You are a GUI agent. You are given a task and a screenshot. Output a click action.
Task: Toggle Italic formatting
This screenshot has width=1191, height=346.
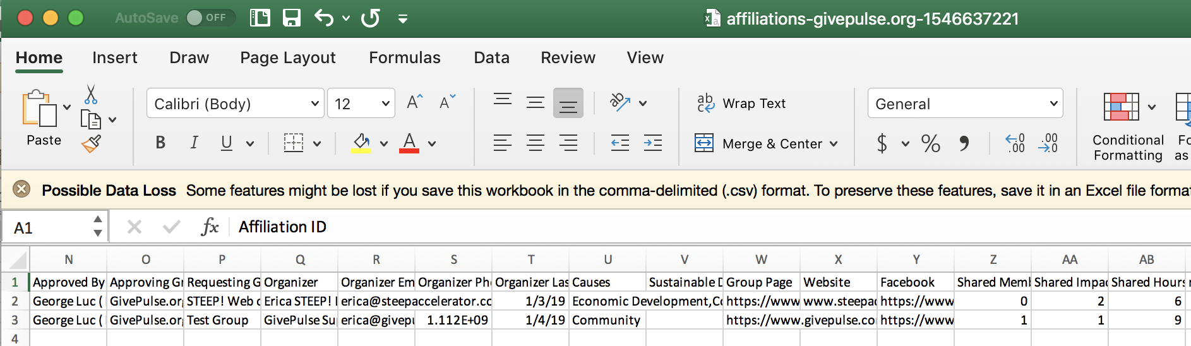pyautogui.click(x=194, y=143)
